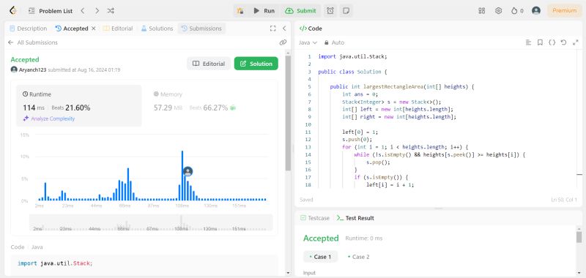Copy submission link icon
This screenshot has width=586, height=278.
point(283,42)
